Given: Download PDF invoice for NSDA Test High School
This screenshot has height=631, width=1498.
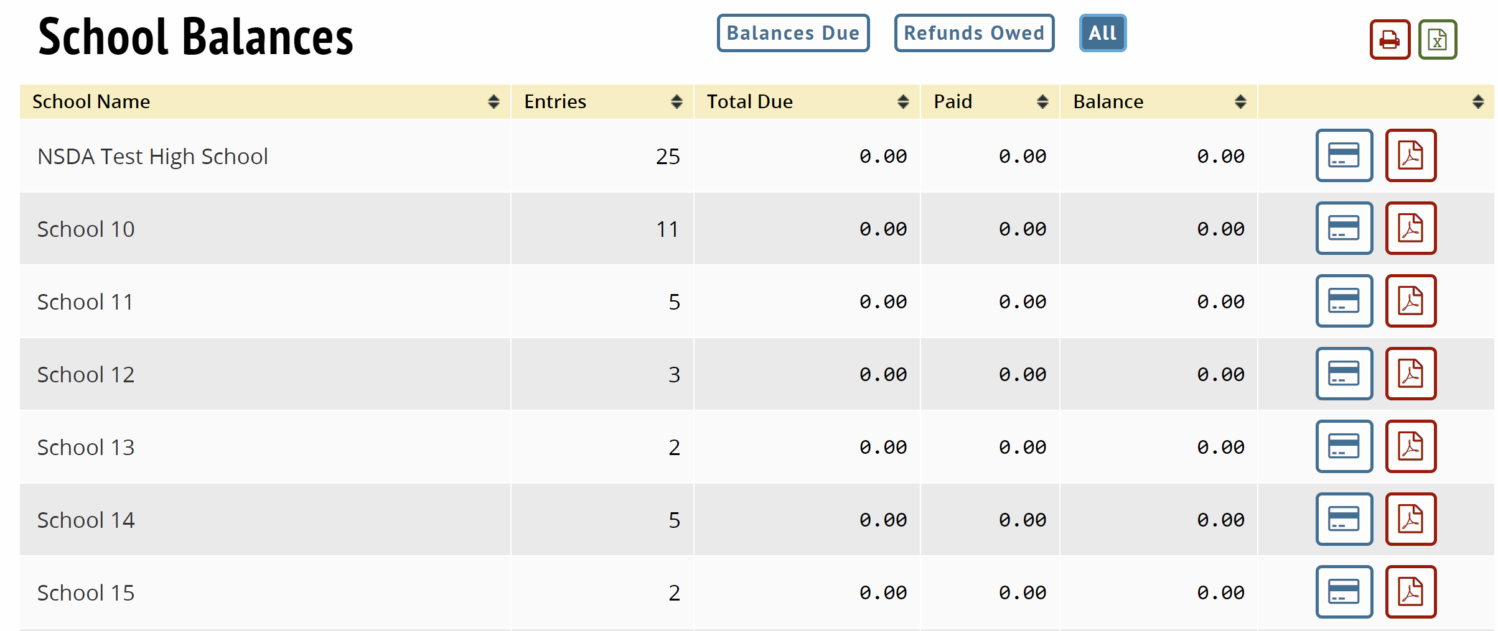Looking at the screenshot, I should 1410,155.
